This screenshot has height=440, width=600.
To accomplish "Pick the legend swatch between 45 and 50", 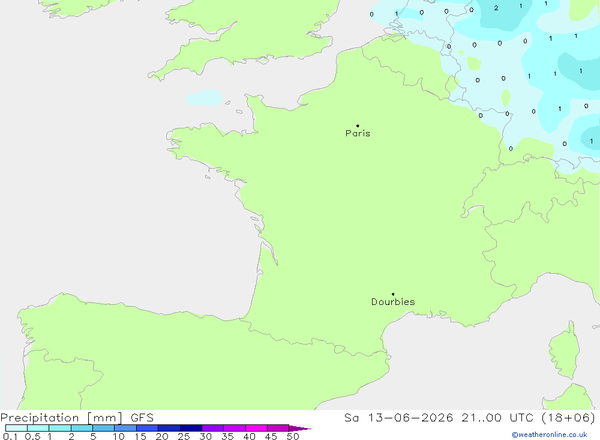I will click(278, 428).
